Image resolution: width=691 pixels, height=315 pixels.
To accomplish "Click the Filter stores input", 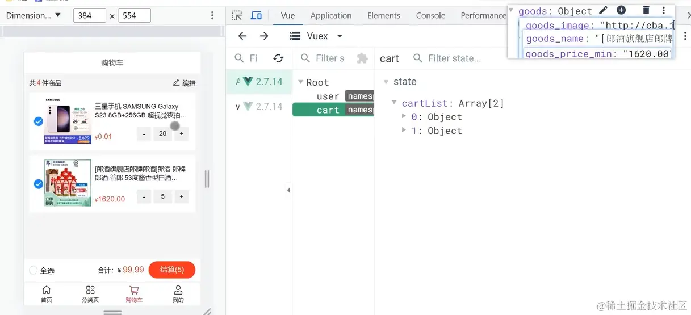I will (x=330, y=58).
